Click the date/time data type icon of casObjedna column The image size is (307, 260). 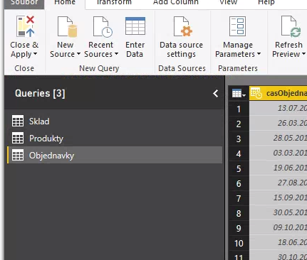tap(256, 93)
